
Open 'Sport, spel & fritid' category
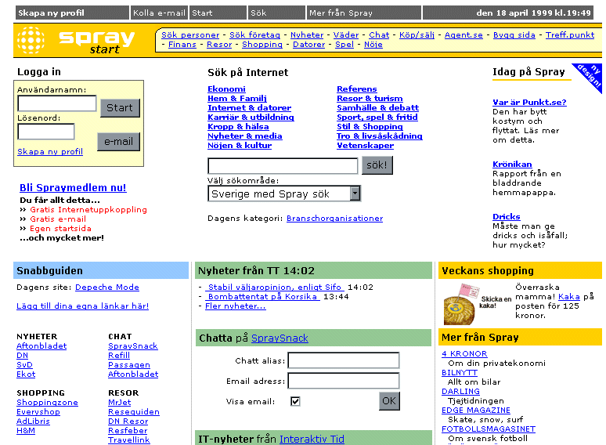click(377, 118)
